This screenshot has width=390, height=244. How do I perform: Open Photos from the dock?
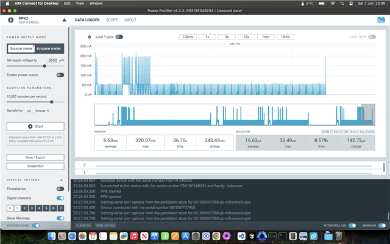click(x=83, y=236)
